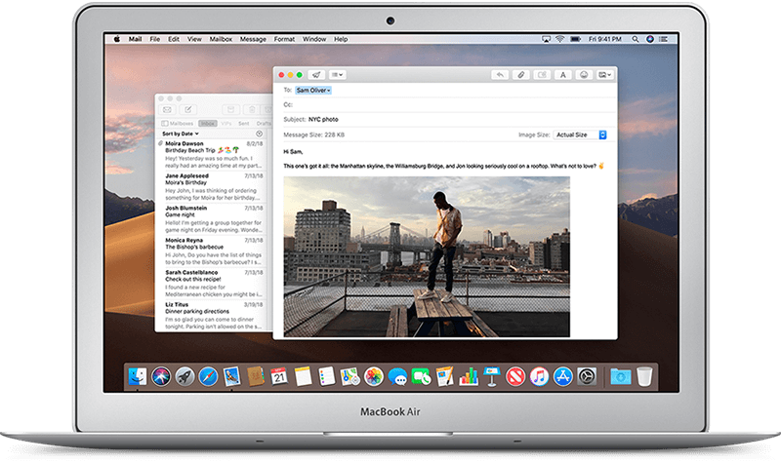This screenshot has height=463, width=781.
Task: Click the Sam Oliver recipient token
Action: pyautogui.click(x=313, y=90)
